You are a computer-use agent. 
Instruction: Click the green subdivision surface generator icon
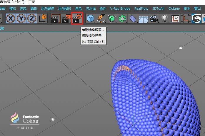(x=111, y=18)
